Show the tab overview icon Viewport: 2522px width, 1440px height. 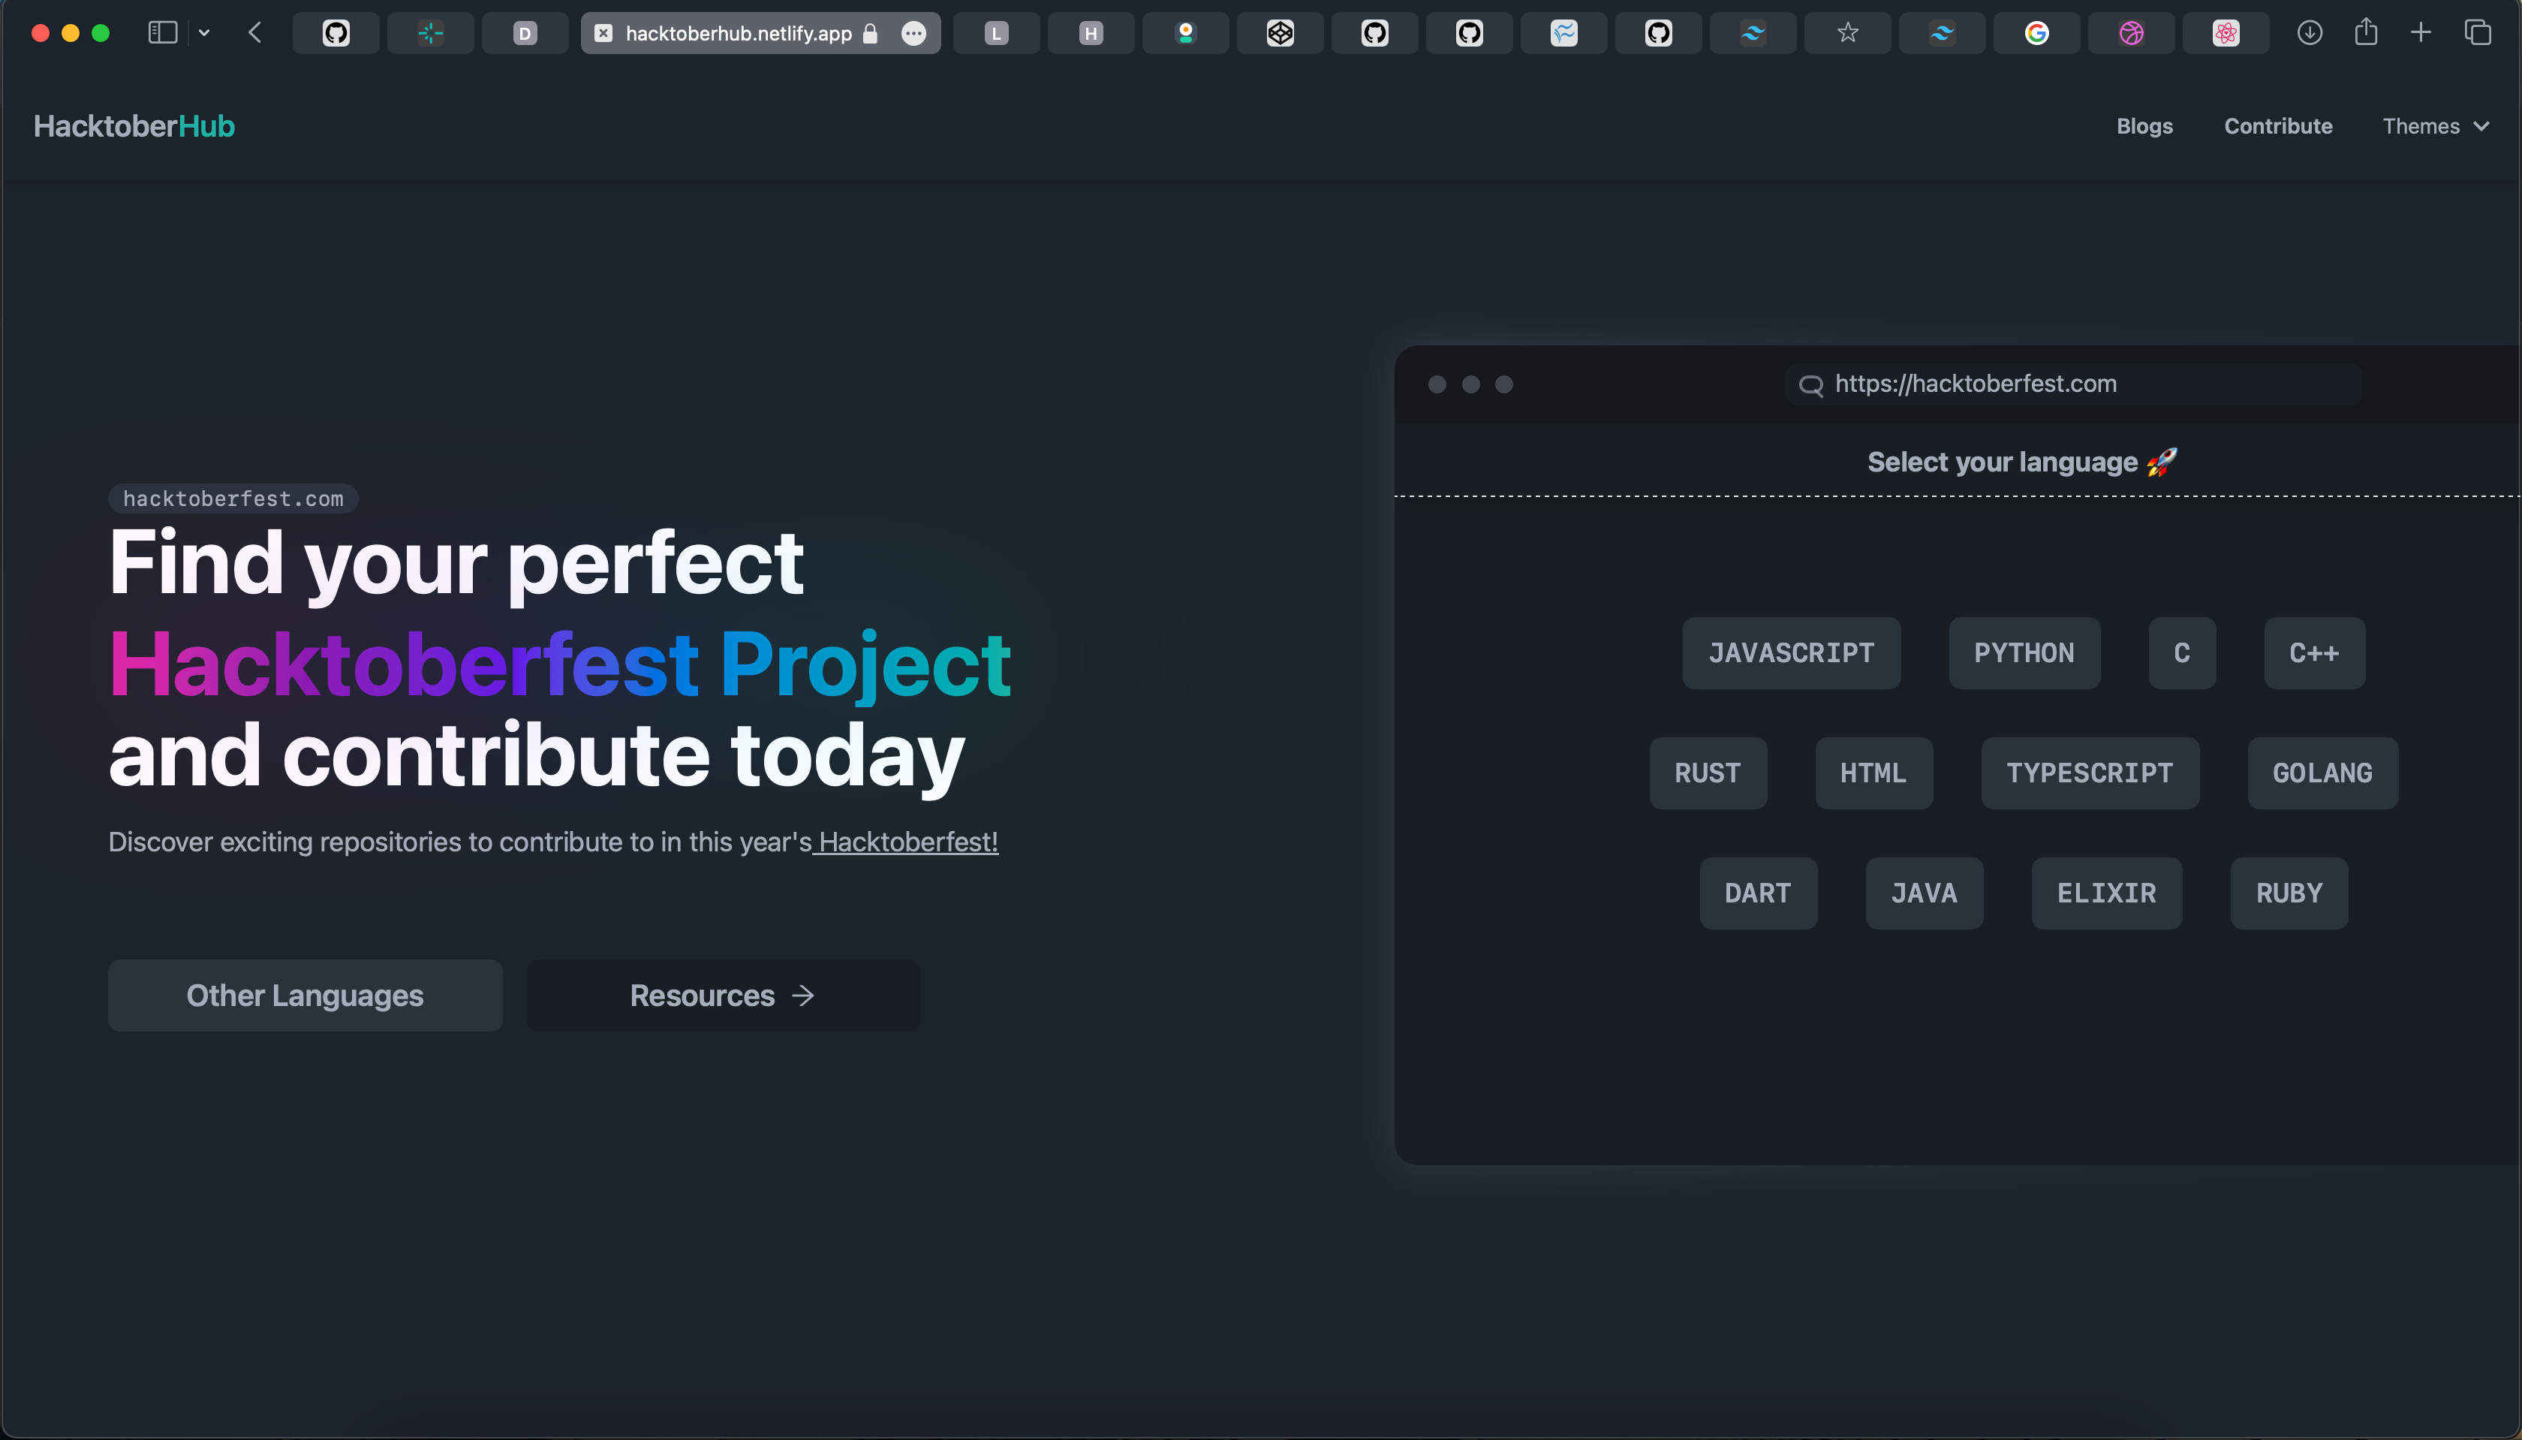click(2478, 32)
